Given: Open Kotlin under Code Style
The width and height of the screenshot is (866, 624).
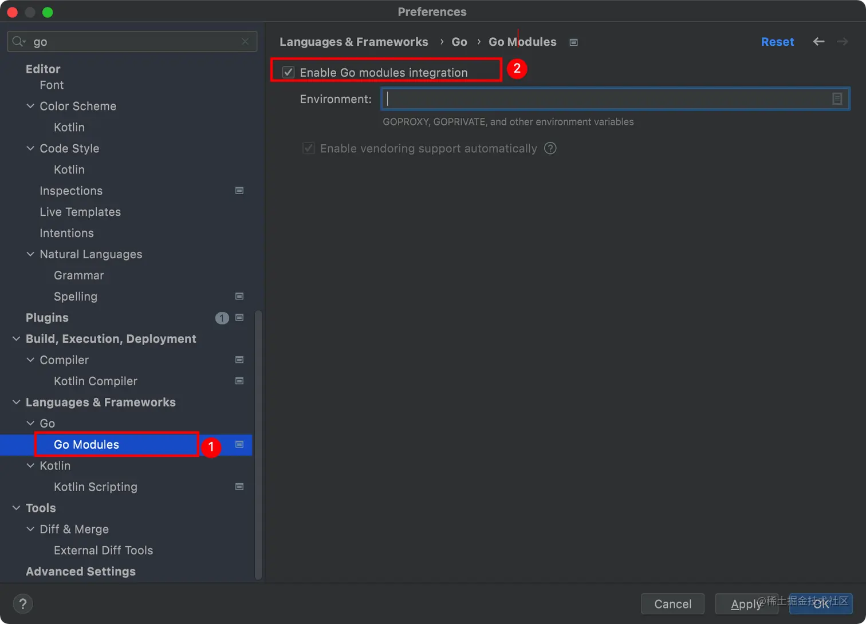Looking at the screenshot, I should pos(69,169).
